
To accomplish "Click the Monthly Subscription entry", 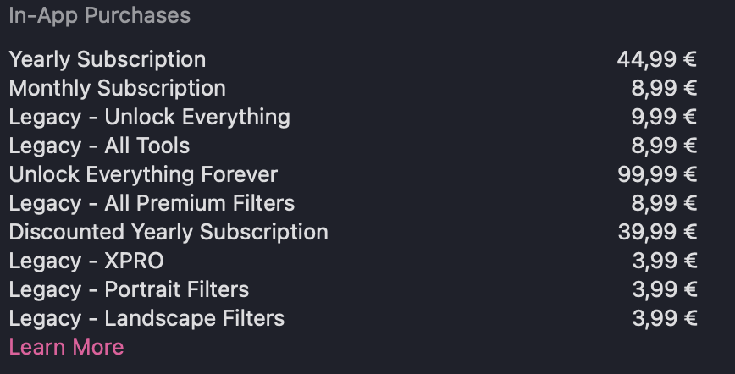I will coord(118,88).
